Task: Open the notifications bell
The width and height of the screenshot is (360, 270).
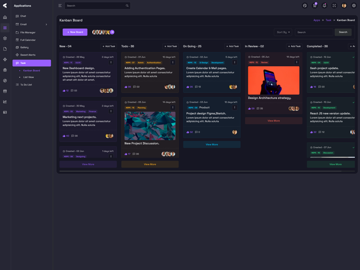Action: coord(324,6)
